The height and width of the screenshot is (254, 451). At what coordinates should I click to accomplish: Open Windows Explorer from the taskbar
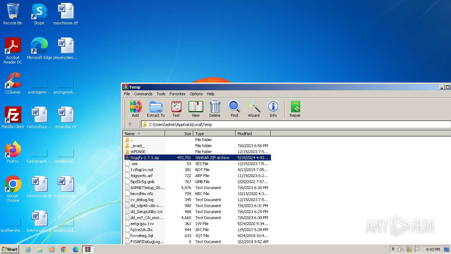click(40, 249)
